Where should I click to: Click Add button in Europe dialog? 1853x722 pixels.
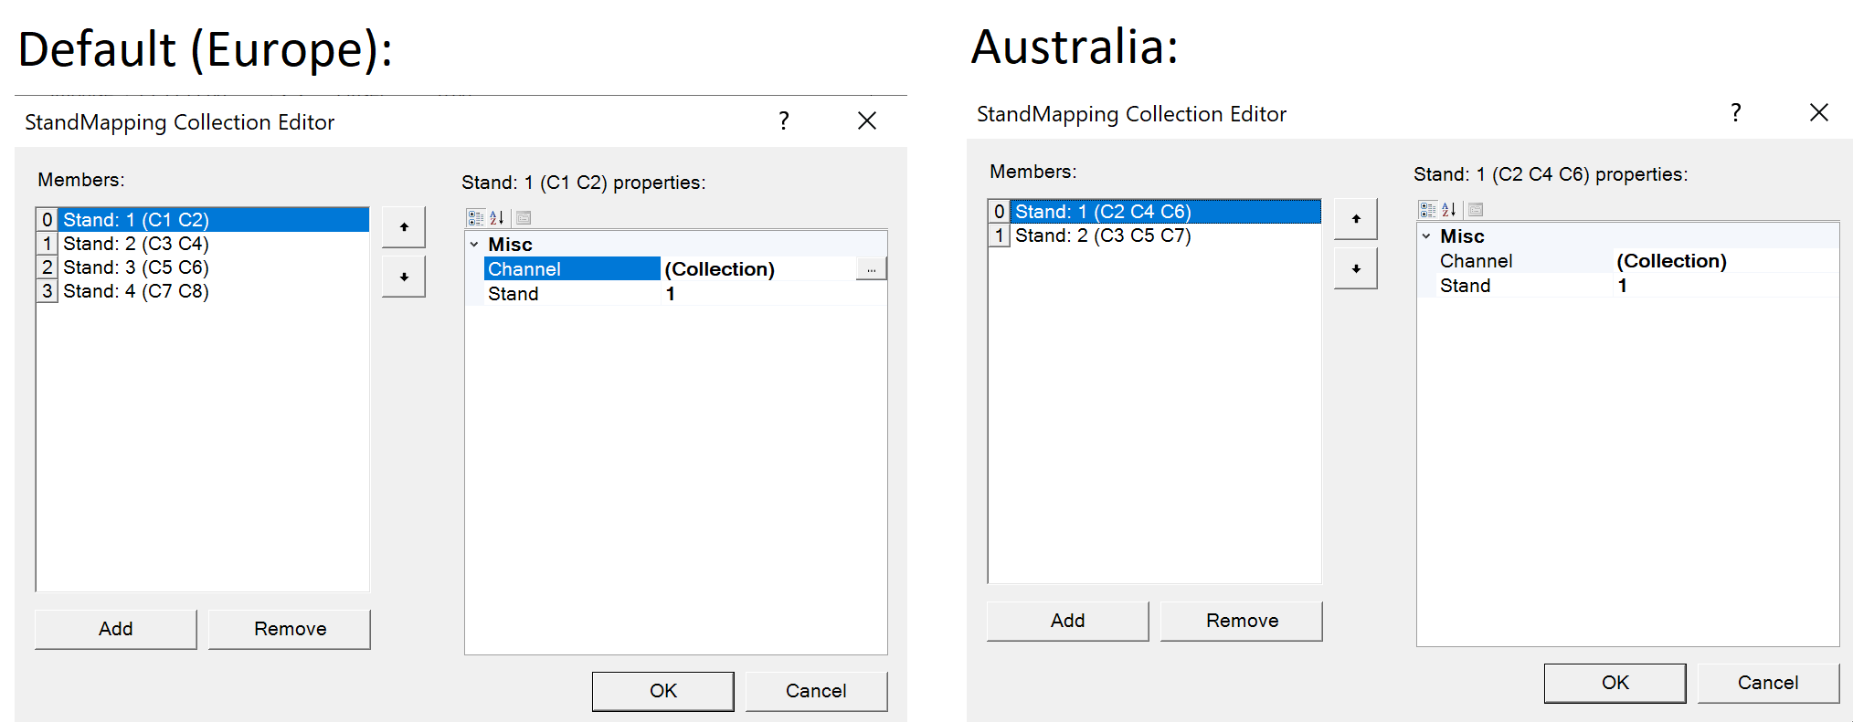(116, 629)
